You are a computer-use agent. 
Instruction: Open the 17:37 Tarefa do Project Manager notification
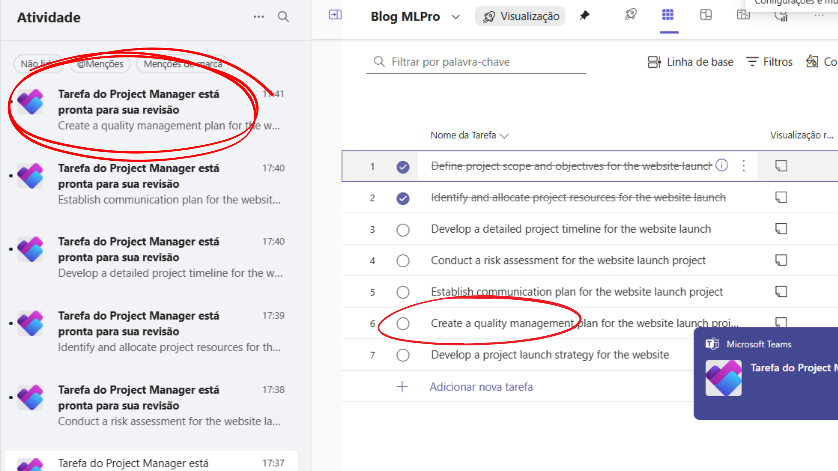(x=151, y=461)
